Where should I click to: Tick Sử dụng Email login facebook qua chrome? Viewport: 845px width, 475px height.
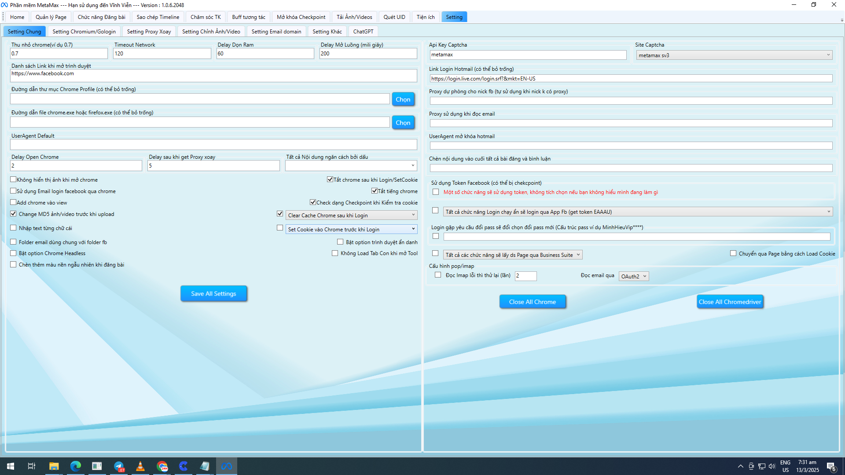click(13, 191)
